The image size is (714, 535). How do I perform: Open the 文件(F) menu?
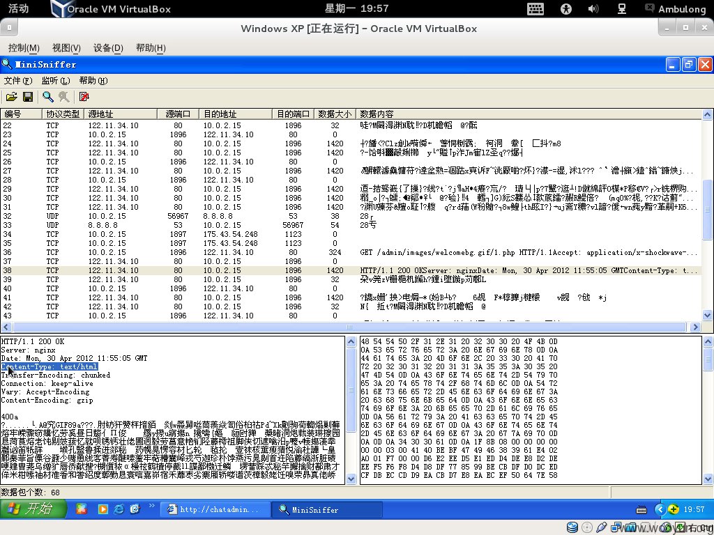click(x=17, y=81)
